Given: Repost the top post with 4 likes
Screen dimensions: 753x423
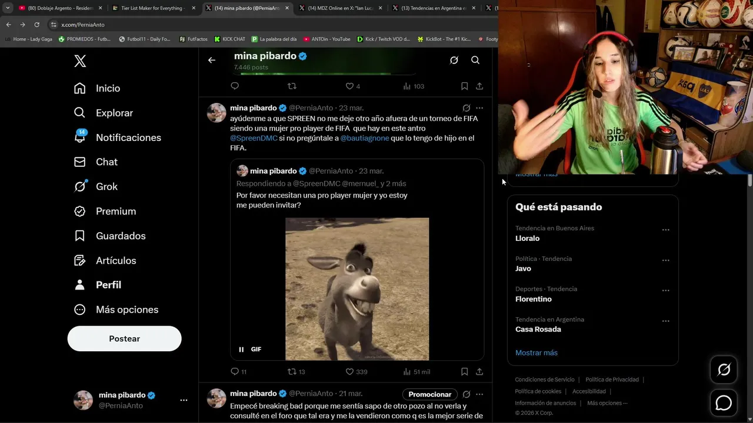Looking at the screenshot, I should coord(292,86).
